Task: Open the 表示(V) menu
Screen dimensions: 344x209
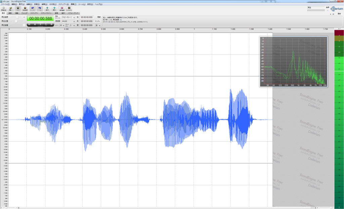Action: pos(22,4)
